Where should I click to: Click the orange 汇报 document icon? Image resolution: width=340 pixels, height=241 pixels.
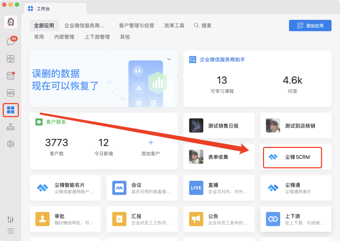coord(119,219)
